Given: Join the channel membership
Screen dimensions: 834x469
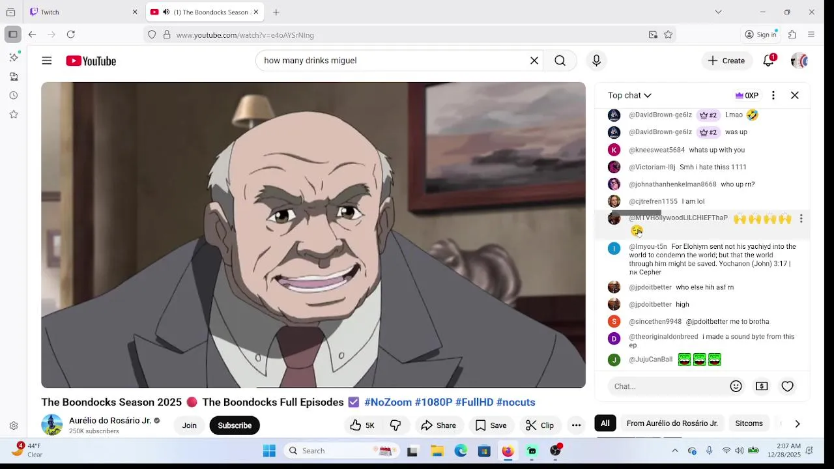Looking at the screenshot, I should (x=189, y=425).
